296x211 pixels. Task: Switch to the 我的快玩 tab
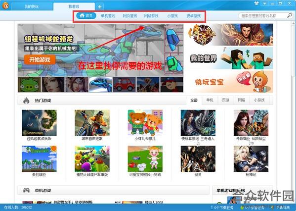coord(32,6)
